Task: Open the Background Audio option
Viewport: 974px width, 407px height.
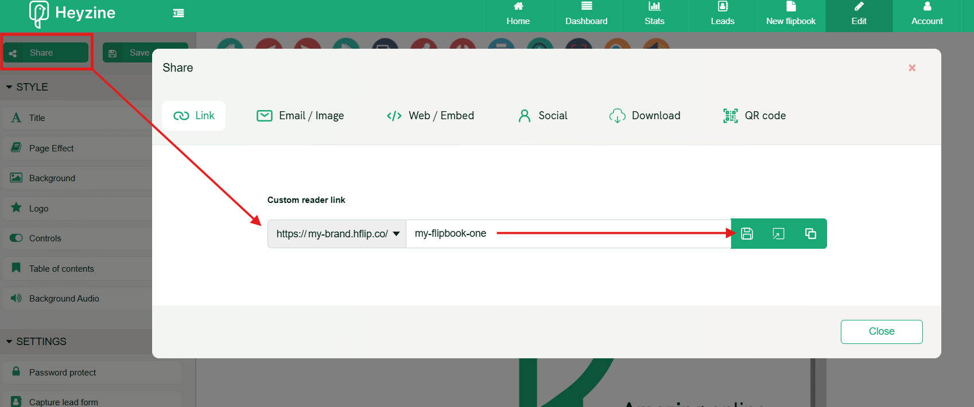Action: point(77,299)
